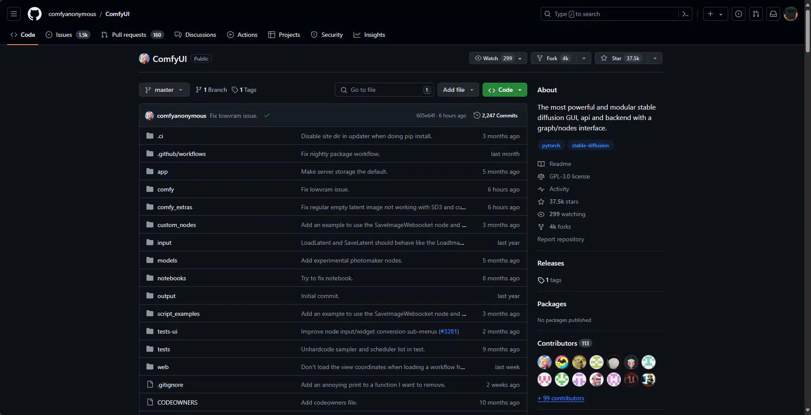Image resolution: width=811 pixels, height=415 pixels.
Task: Open comfyanonymous owner link in breadcrumb
Action: 72,14
